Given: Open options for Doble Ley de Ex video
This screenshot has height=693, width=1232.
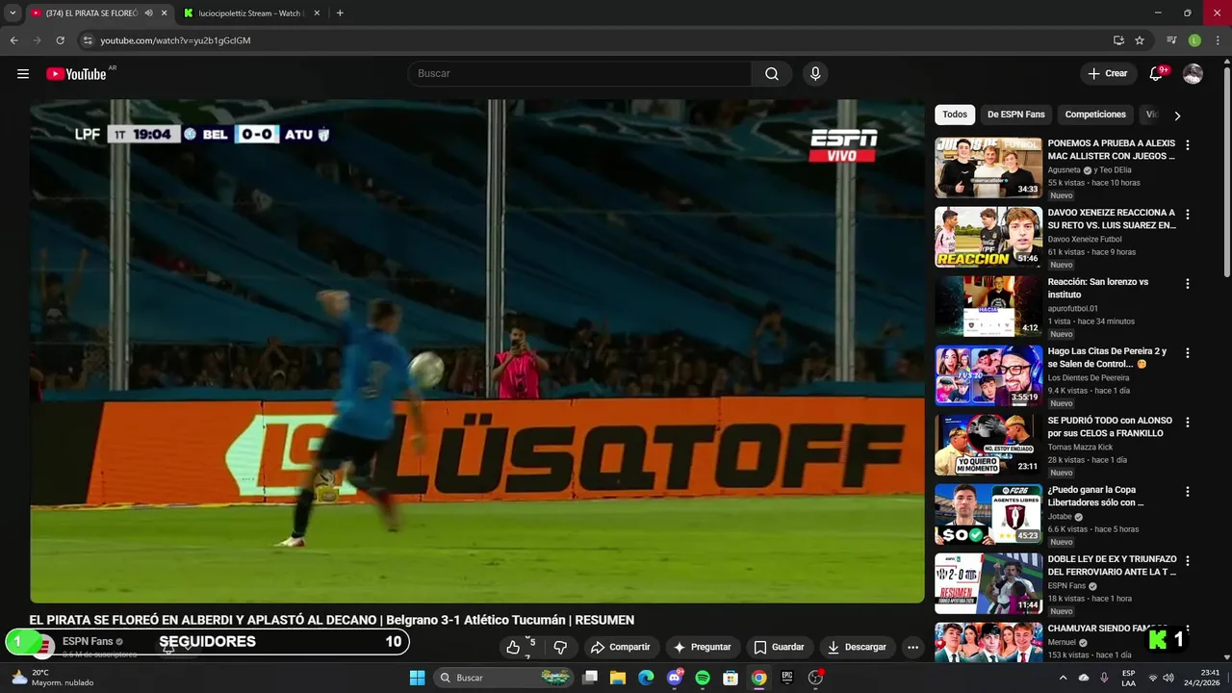Looking at the screenshot, I should tap(1187, 561).
